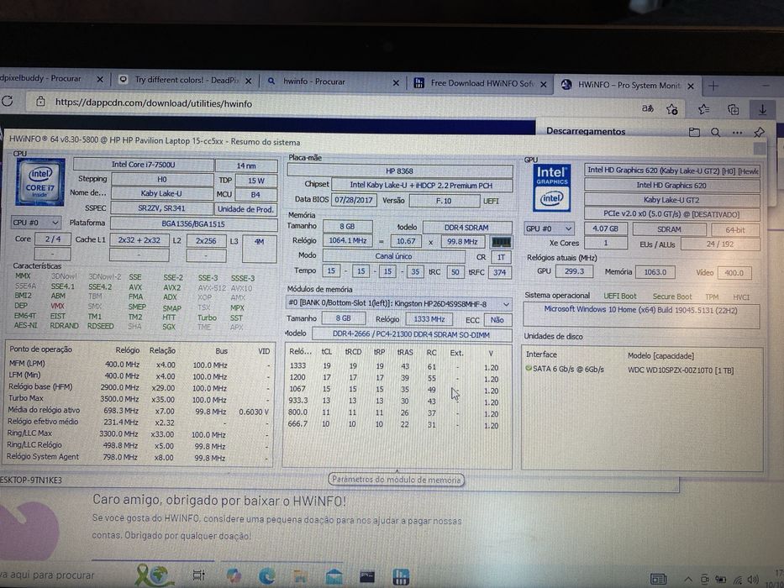Screen dimensions: 784x588
Task: Open a new browser tab with plus
Action: [713, 86]
